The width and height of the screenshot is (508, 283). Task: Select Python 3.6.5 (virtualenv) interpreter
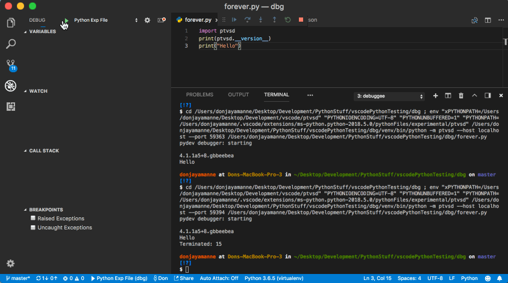coord(274,278)
